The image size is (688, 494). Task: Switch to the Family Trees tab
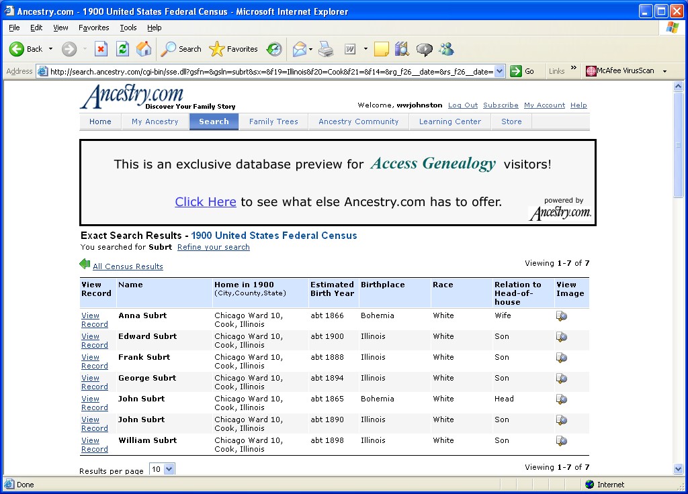click(x=273, y=122)
